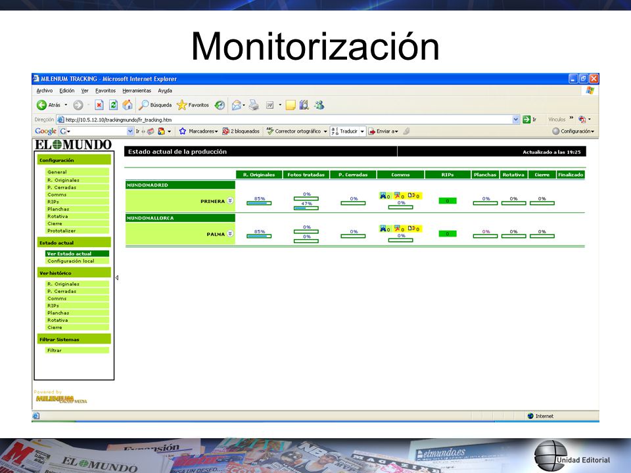Image resolution: width=631 pixels, height=473 pixels.
Task: Open the Mail icon dropdown arrow
Action: pyautogui.click(x=244, y=106)
